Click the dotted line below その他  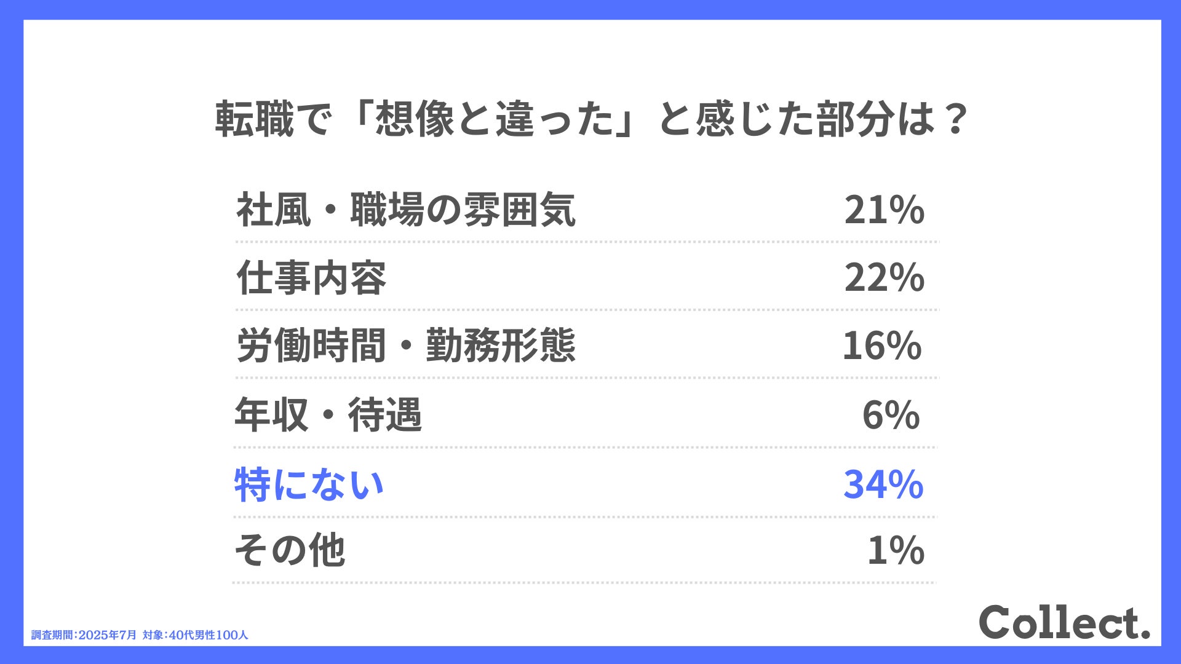584,582
